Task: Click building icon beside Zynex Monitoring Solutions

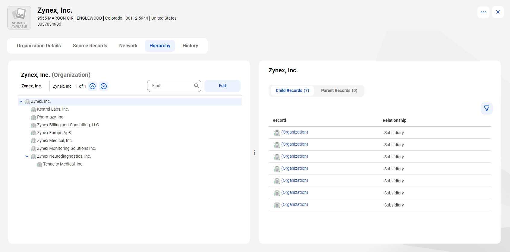Action: 33,149
